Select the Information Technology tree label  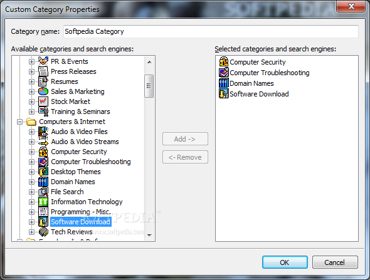click(x=87, y=202)
